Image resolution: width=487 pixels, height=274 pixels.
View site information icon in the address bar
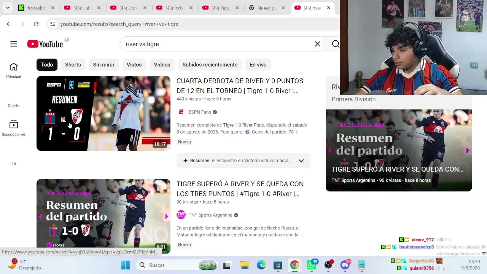tap(53, 24)
